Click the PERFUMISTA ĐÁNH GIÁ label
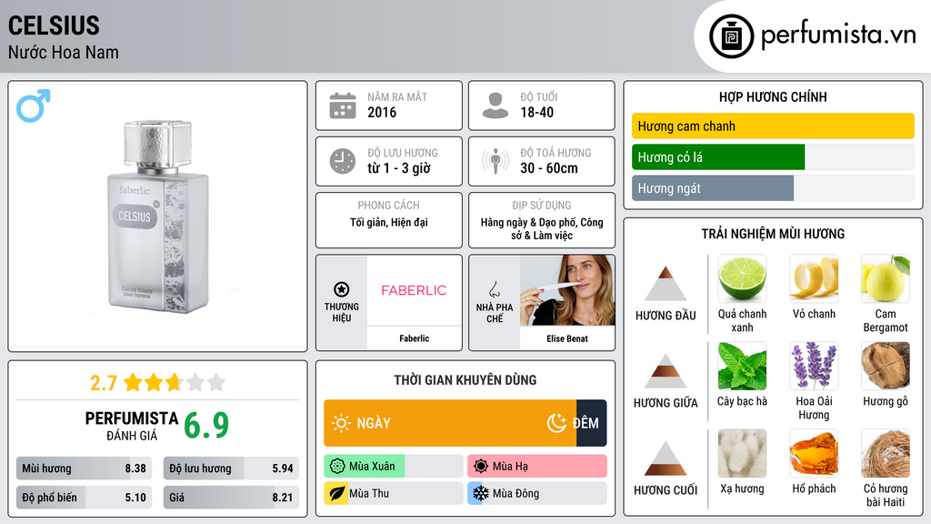Image resolution: width=931 pixels, height=524 pixels. (132, 426)
